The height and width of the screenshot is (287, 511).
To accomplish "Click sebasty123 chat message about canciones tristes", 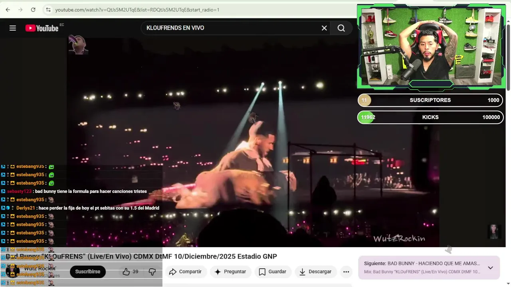I will [x=77, y=191].
